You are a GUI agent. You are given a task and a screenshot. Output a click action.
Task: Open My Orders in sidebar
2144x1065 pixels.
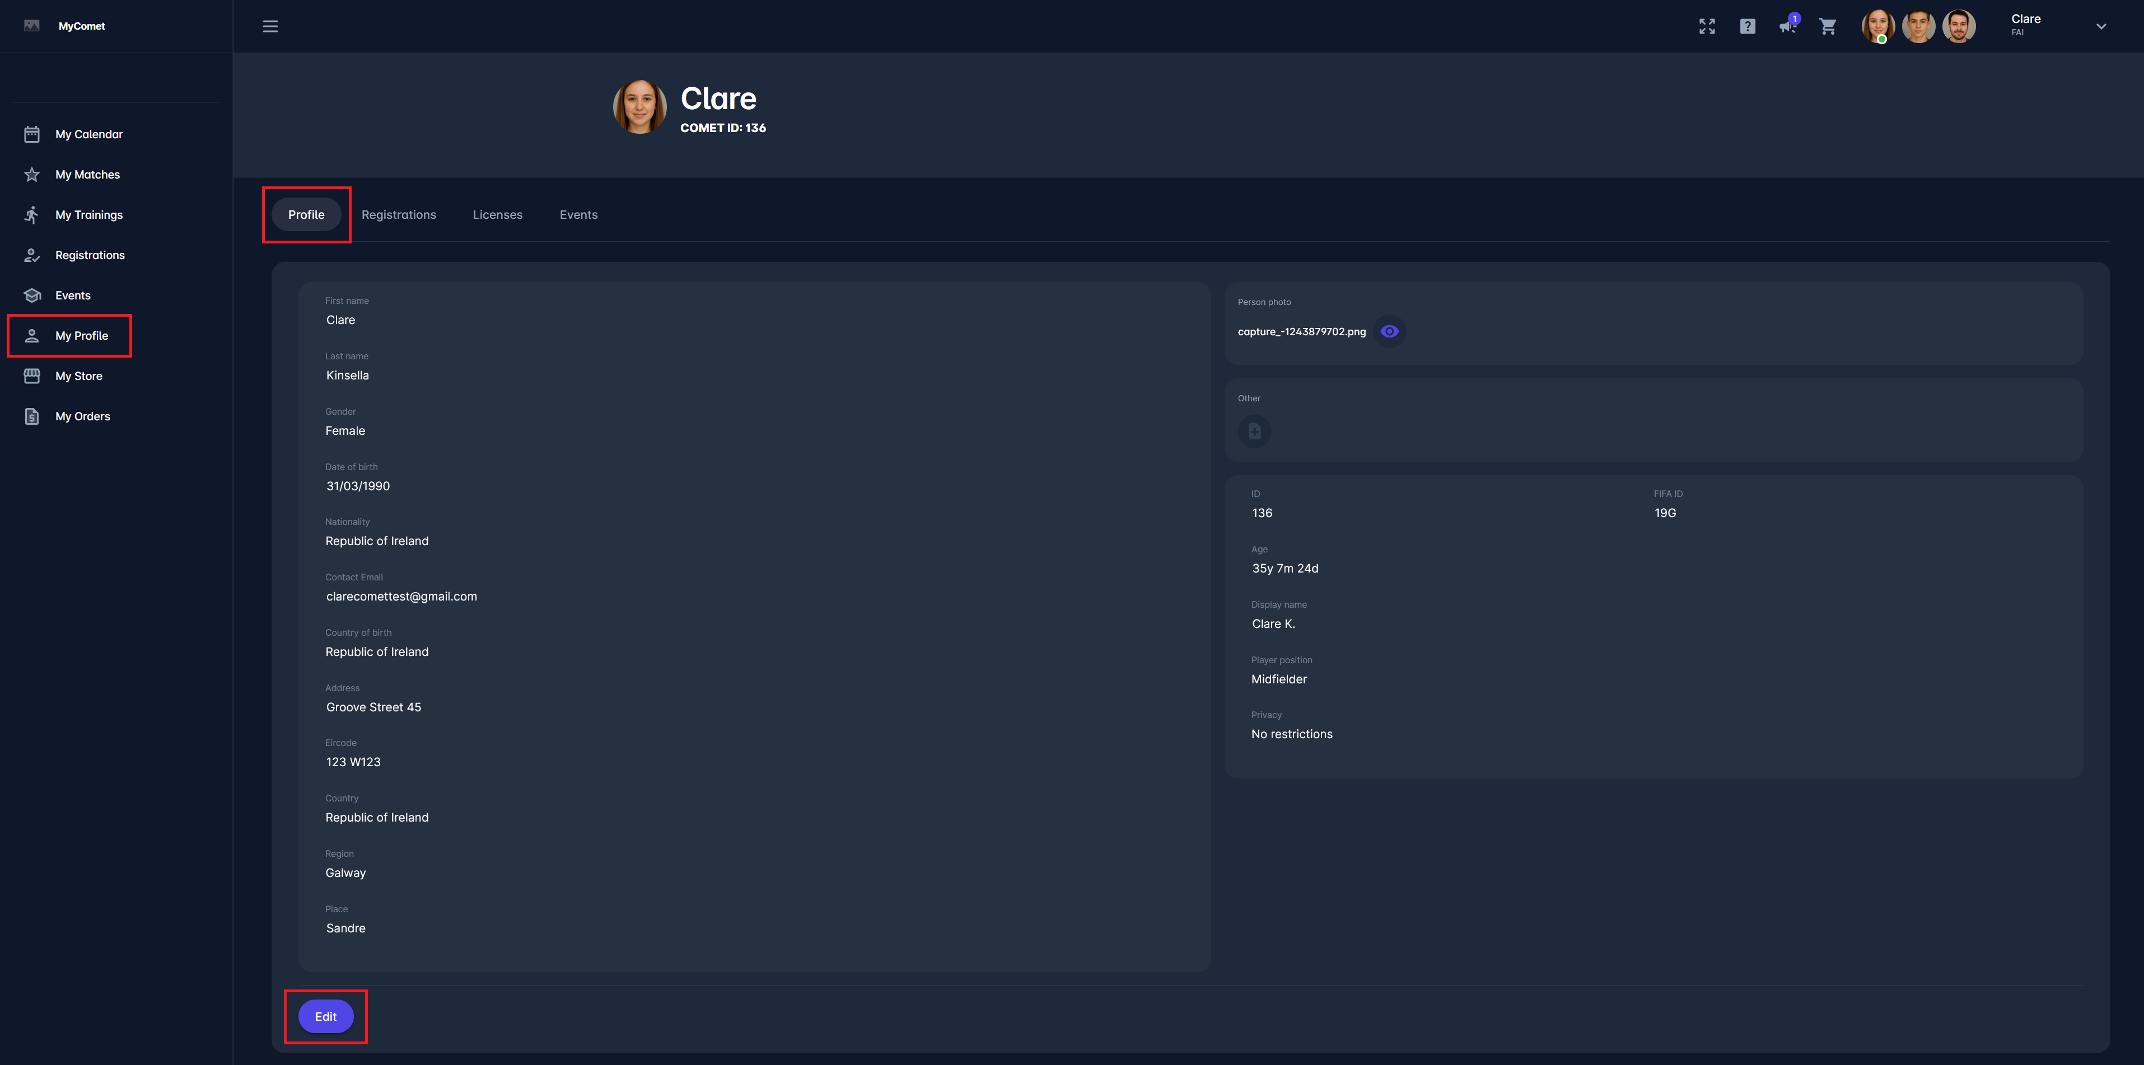(x=82, y=416)
